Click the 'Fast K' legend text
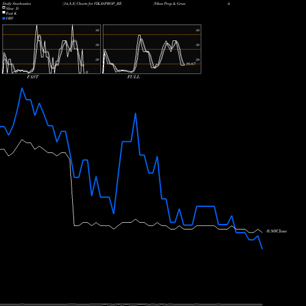This screenshot has height=306, width=306. [12, 13]
